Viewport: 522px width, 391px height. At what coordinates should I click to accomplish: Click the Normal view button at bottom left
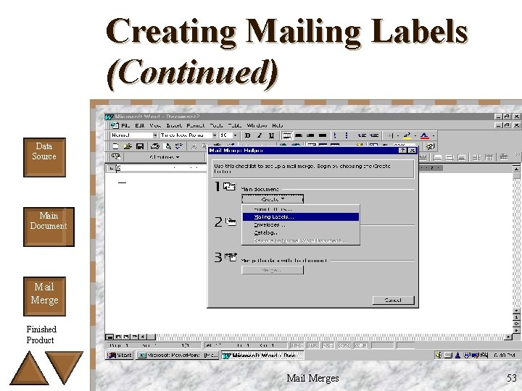(x=110, y=337)
